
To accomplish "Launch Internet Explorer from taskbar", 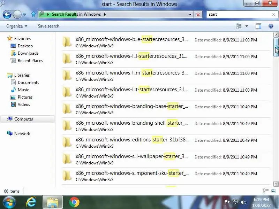I will [31, 202].
